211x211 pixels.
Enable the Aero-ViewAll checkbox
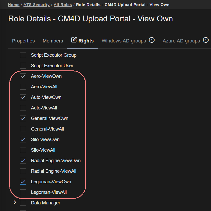tap(23, 87)
